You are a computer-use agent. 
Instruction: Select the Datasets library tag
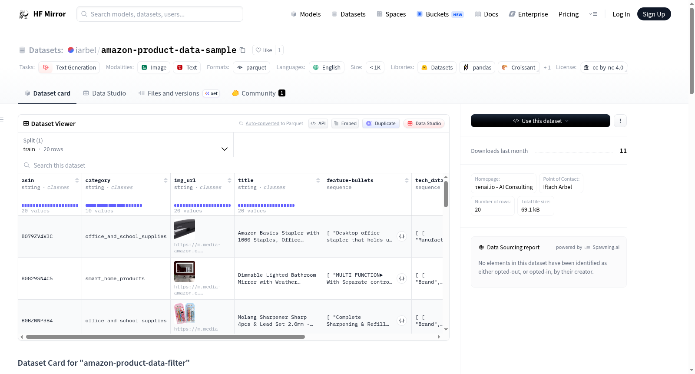437,67
